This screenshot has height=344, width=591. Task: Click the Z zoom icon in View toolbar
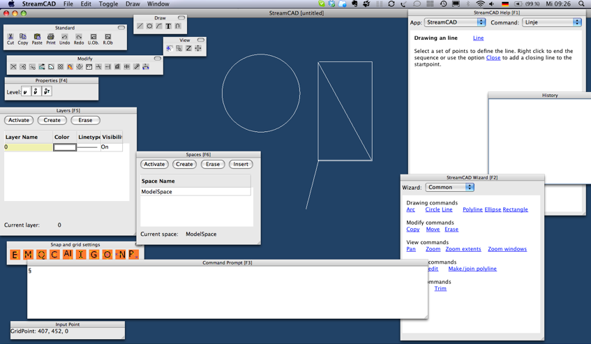coord(188,48)
